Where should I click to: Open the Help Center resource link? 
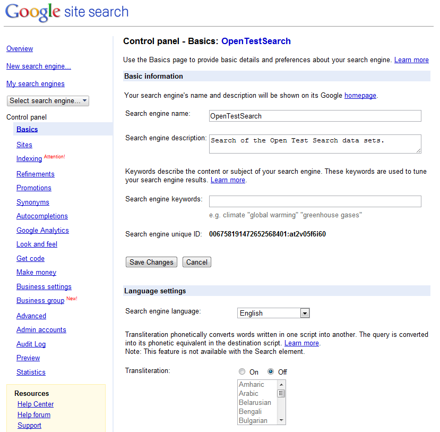[x=36, y=404]
